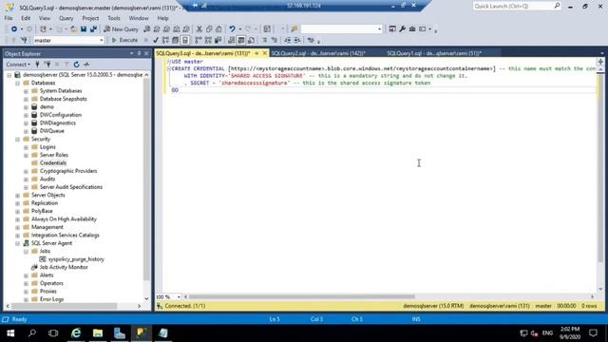Collapse the Security node

click(17, 140)
